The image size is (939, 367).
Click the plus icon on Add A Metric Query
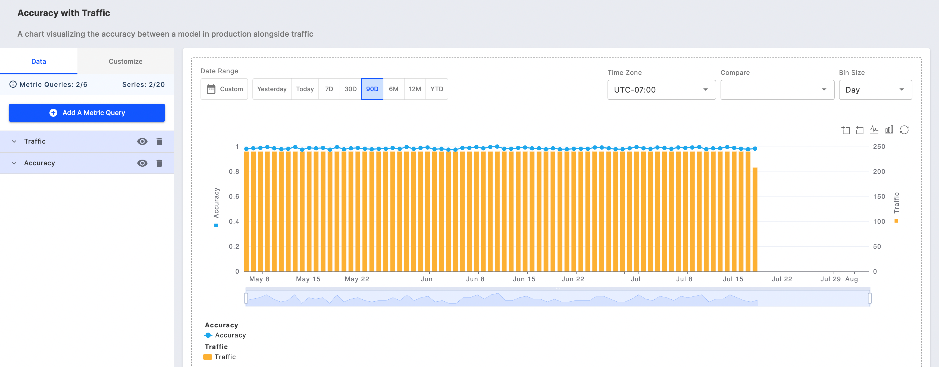click(x=53, y=113)
